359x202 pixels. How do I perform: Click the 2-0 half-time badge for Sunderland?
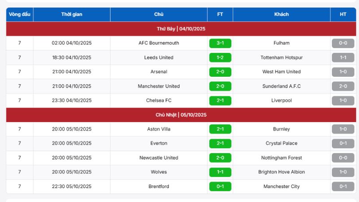click(x=343, y=86)
